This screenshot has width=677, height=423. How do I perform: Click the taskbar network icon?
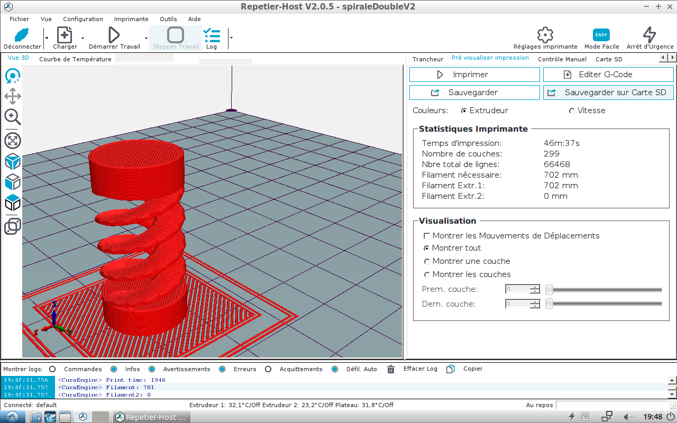607,417
